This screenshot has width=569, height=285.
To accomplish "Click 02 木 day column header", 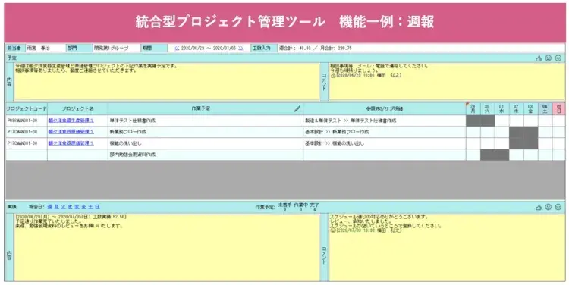I will click(516, 109).
